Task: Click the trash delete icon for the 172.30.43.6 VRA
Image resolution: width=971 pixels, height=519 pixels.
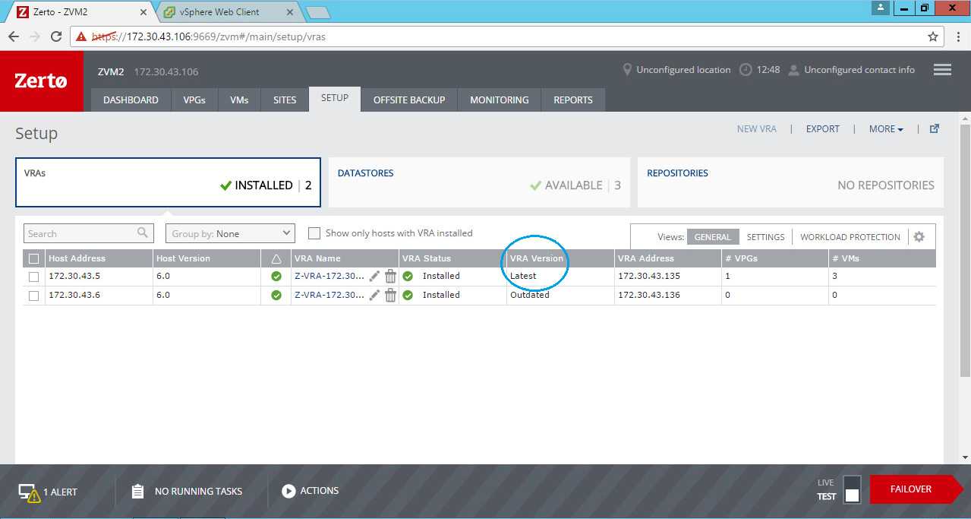Action: (x=390, y=295)
